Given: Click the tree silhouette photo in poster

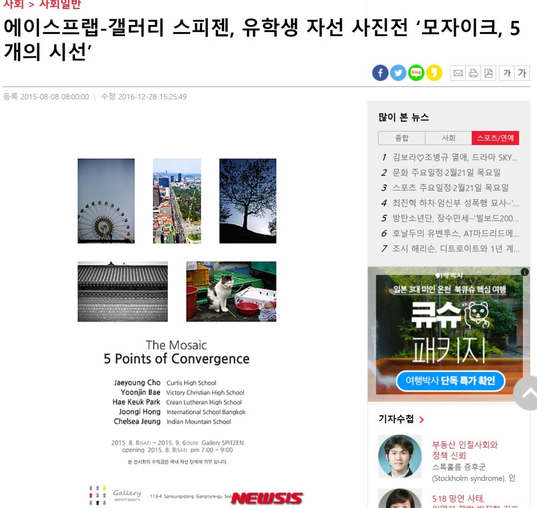Looking at the screenshot, I should [x=247, y=201].
